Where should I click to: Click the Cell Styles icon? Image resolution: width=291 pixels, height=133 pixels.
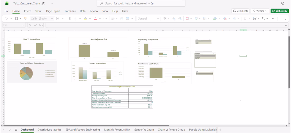pos(205,18)
